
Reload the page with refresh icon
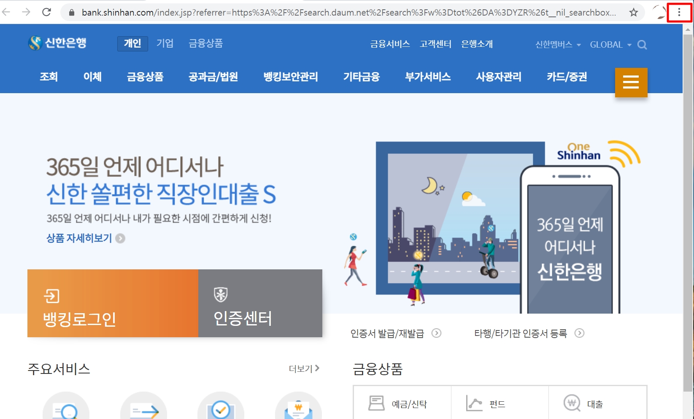(x=47, y=12)
